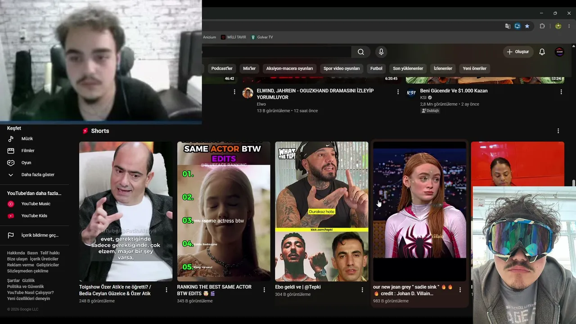
Task: Select the Spor video oyunları chip
Action: click(342, 68)
